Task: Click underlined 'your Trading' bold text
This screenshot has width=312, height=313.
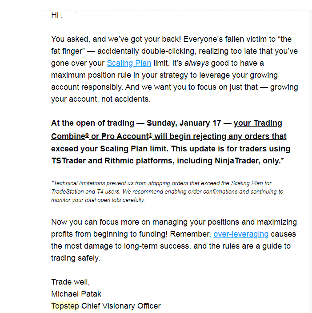Action: pos(258,123)
